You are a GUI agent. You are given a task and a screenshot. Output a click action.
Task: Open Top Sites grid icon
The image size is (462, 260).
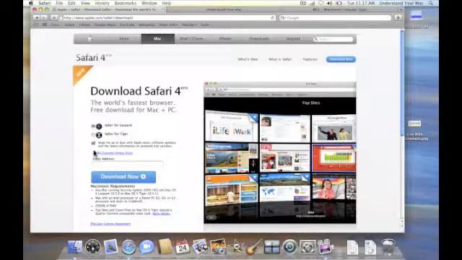pos(45,25)
